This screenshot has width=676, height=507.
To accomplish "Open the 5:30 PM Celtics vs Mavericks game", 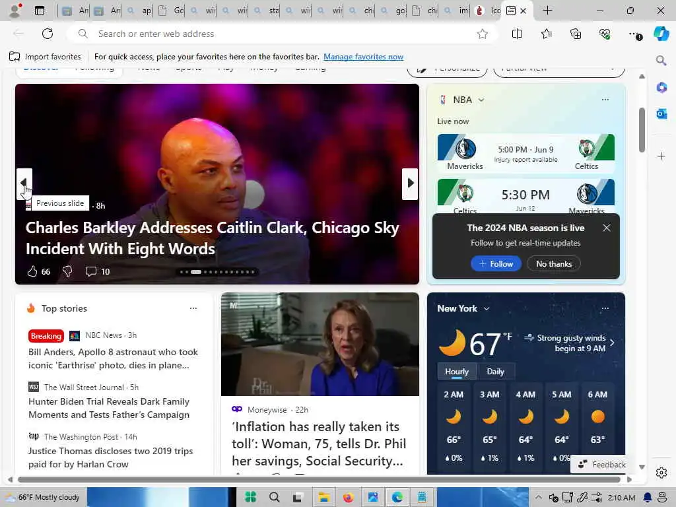I will coord(525,196).
